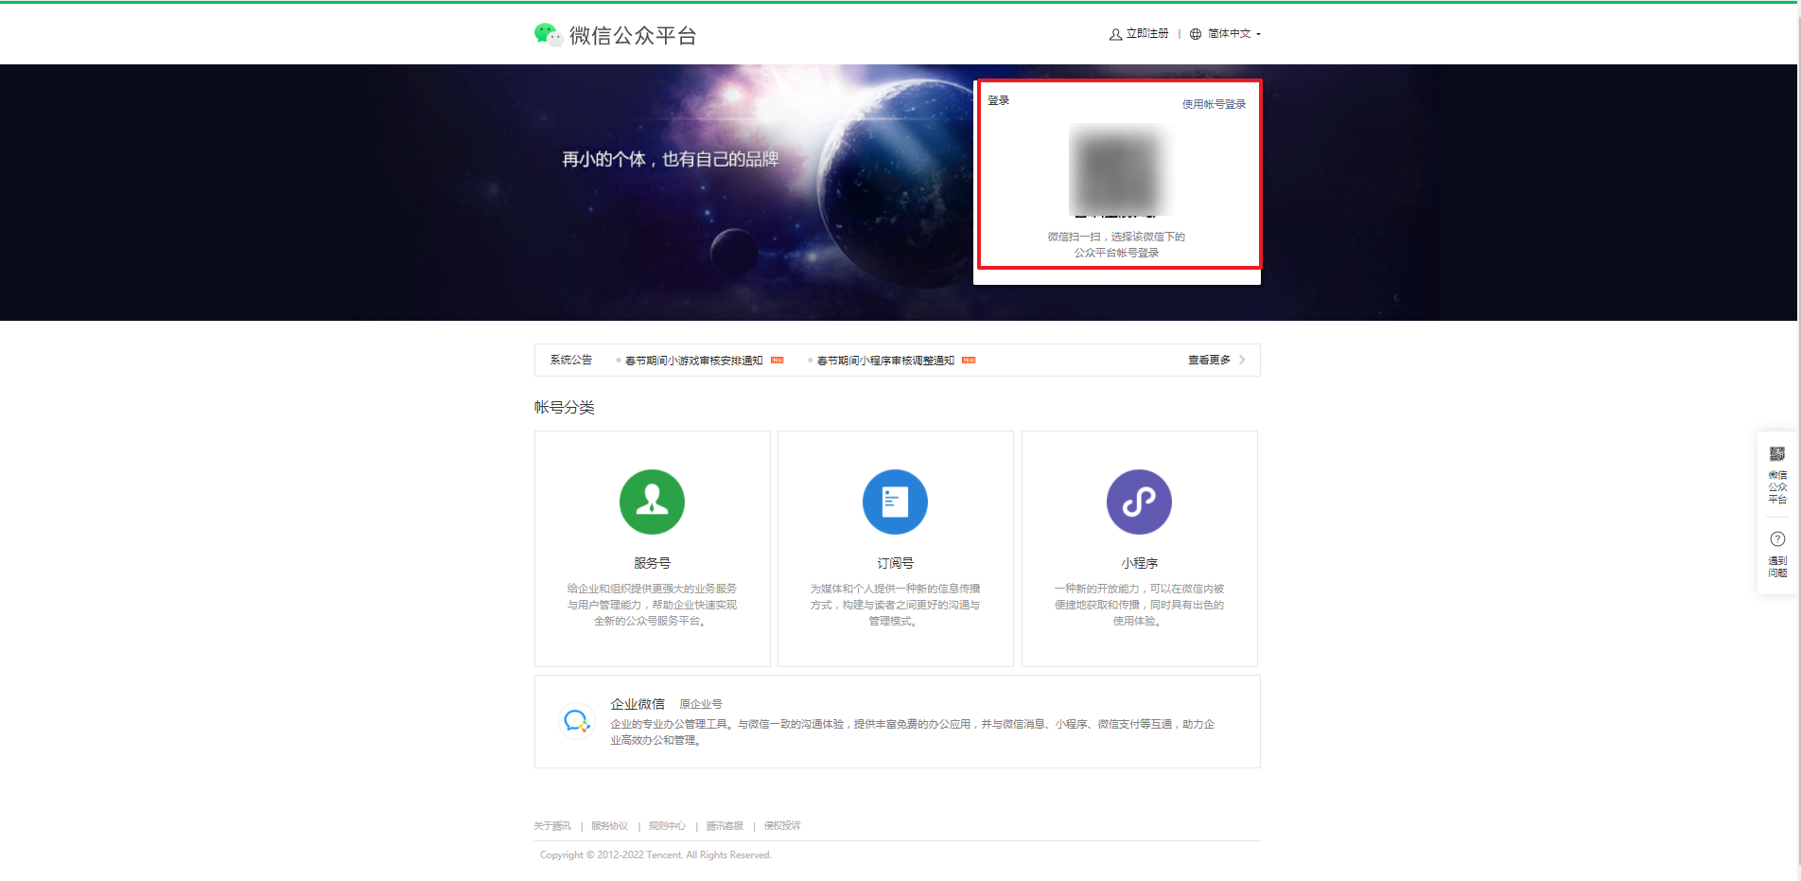Click the new badge after 小游戏审核安排通知
Screen dimensions: 1801x881
[777, 360]
